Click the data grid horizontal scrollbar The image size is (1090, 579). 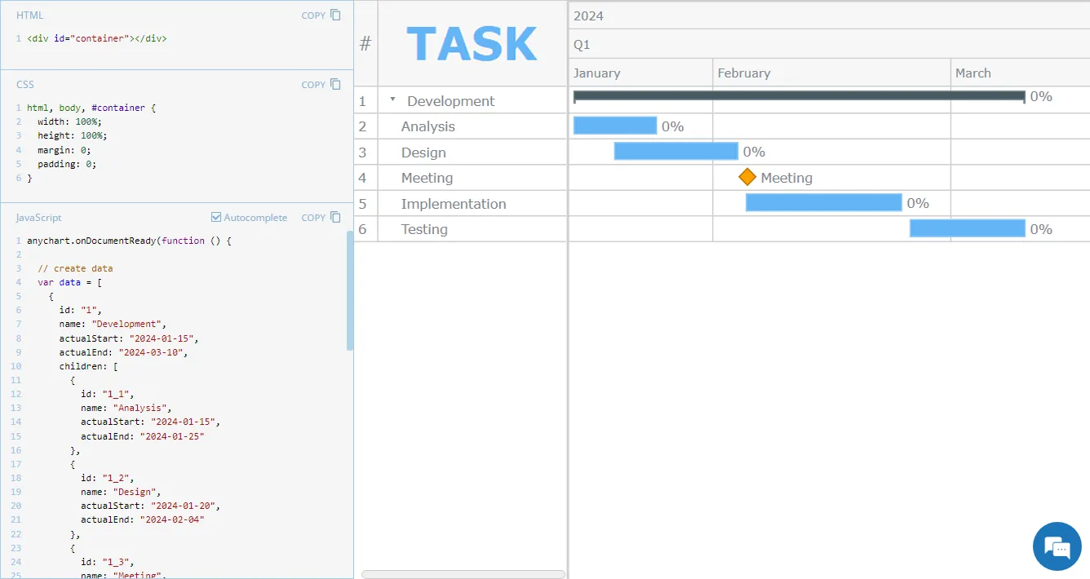463,574
